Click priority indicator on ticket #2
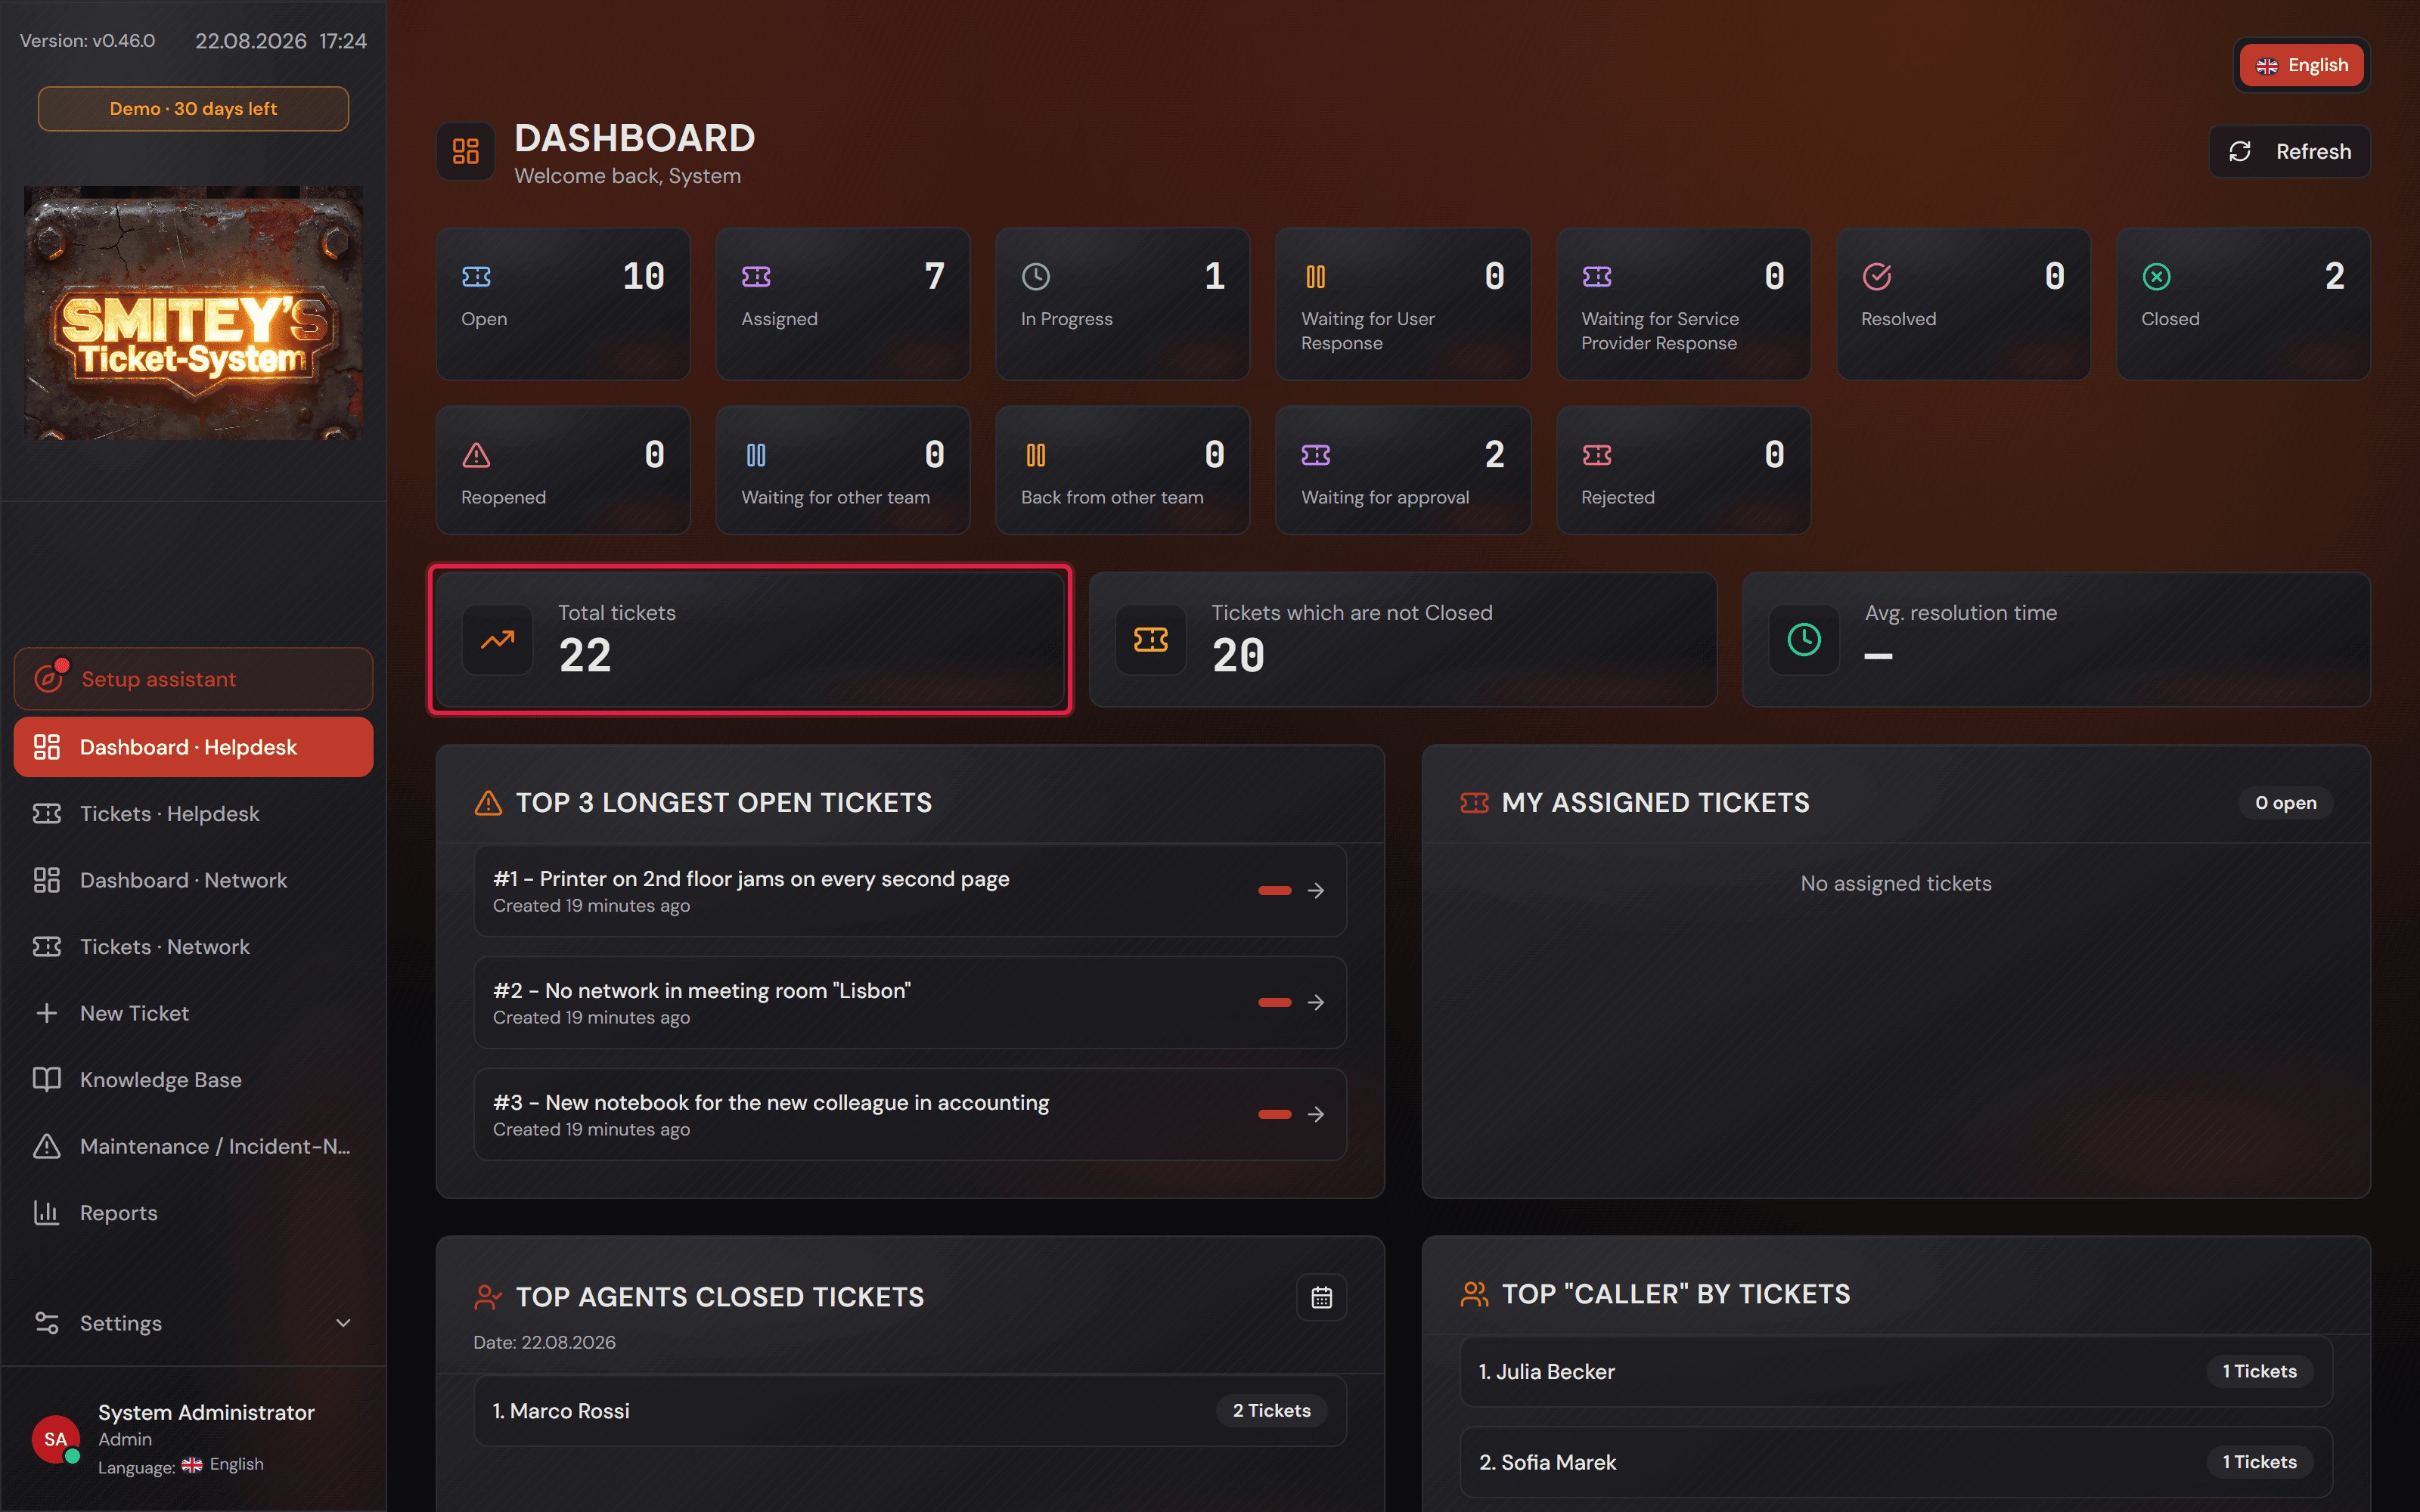Viewport: 2420px width, 1512px height. (1274, 1002)
